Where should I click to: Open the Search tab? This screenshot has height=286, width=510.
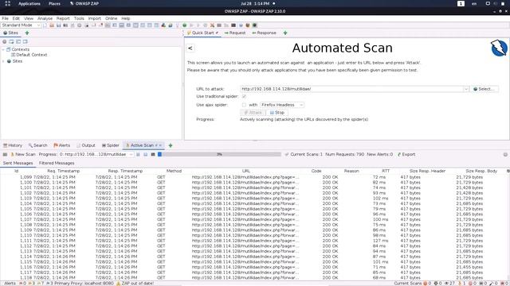(x=37, y=145)
